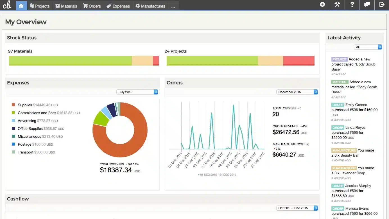Go to the Home dashboard icon
This screenshot has width=389, height=219.
(x=21, y=5)
